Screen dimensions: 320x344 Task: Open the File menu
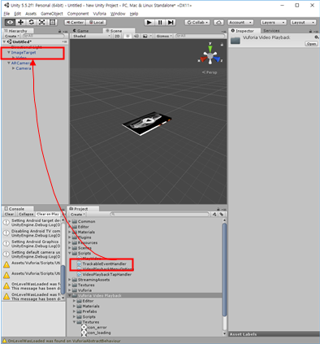(x=6, y=14)
